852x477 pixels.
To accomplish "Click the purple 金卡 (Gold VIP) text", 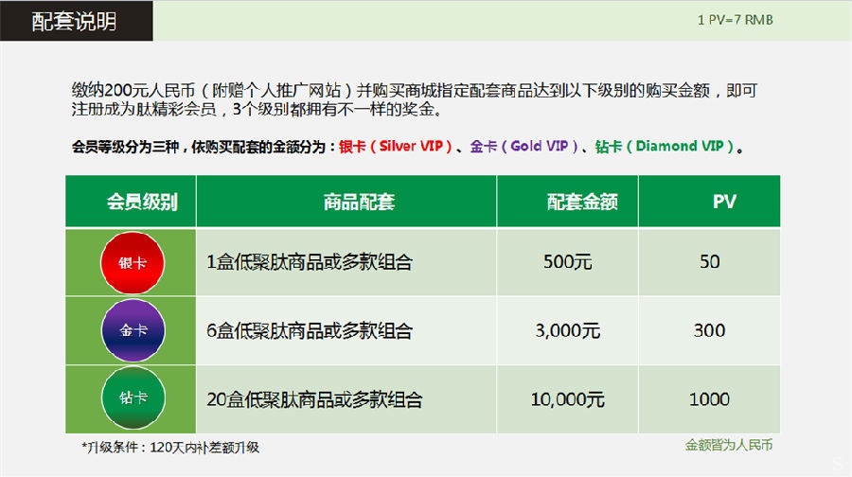I will (x=524, y=147).
